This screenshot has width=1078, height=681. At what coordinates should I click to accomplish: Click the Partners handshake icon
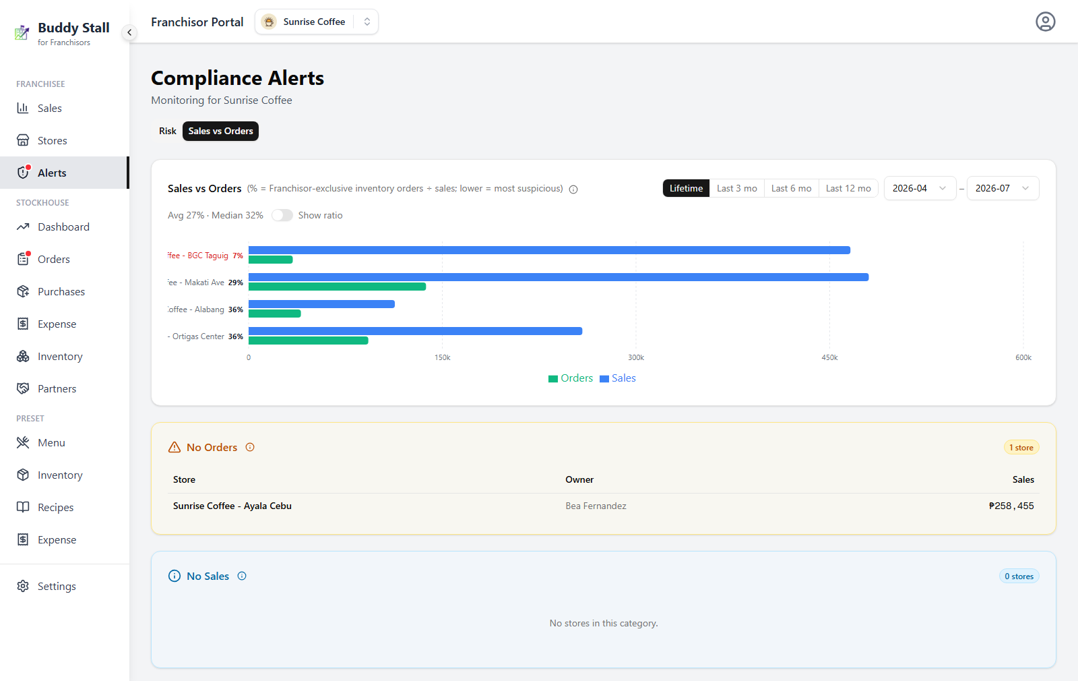pyautogui.click(x=23, y=388)
